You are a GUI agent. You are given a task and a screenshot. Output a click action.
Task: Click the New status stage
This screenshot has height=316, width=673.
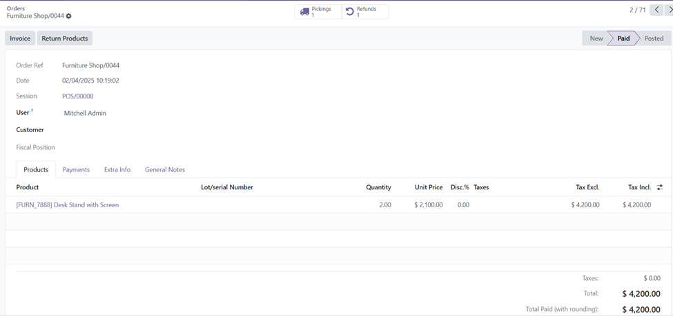(596, 39)
